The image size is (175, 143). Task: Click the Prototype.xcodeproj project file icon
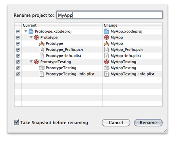point(31,31)
